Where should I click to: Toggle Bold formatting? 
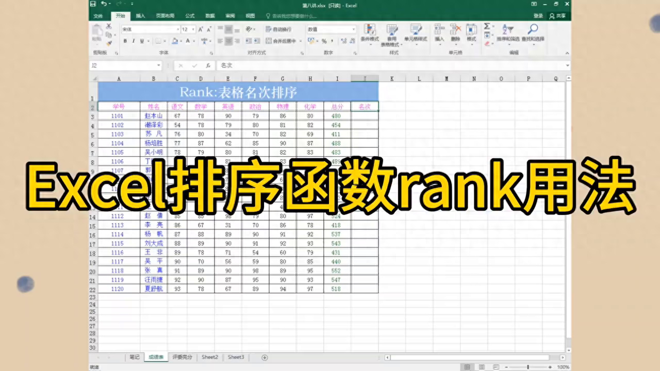click(x=125, y=41)
